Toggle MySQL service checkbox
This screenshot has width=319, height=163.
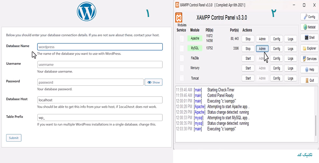[x=182, y=49]
